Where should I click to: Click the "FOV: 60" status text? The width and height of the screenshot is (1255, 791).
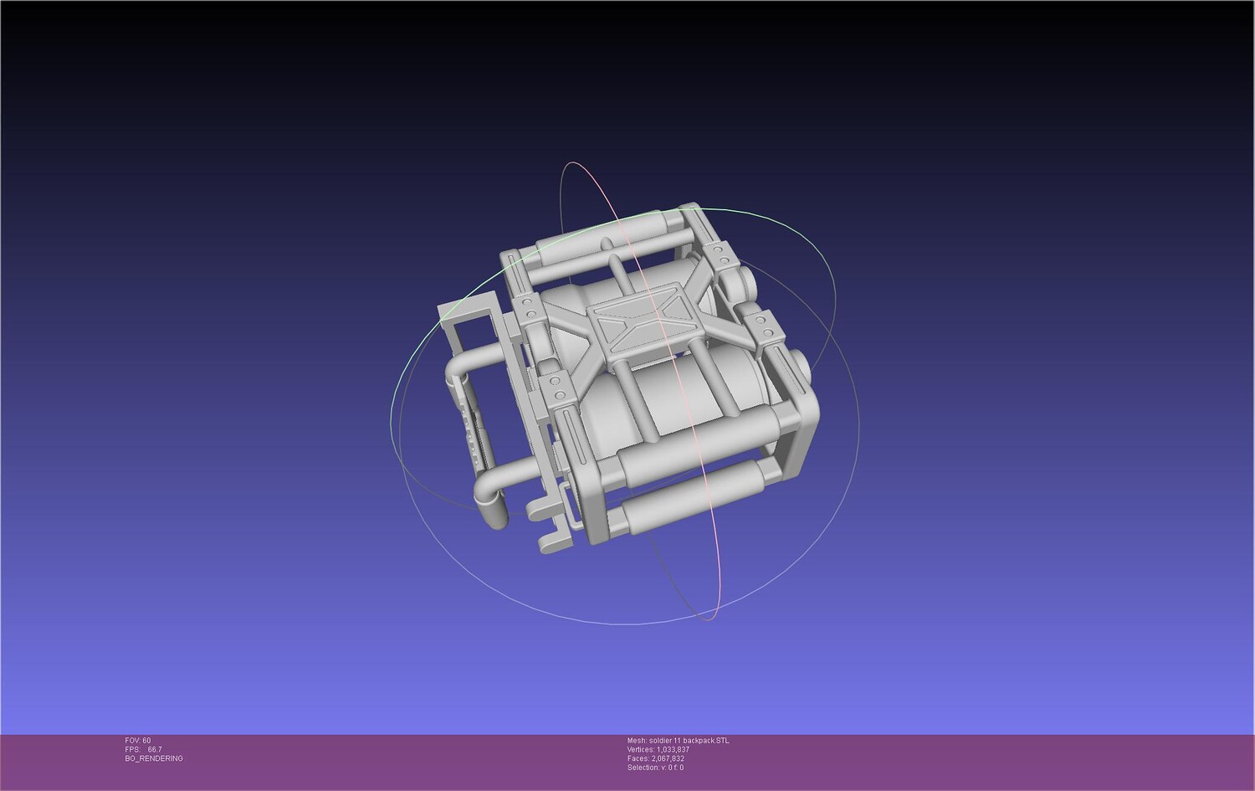tap(138, 741)
